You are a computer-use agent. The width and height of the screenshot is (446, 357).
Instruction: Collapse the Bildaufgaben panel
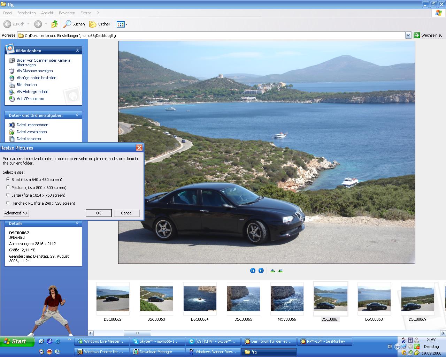[x=77, y=51]
